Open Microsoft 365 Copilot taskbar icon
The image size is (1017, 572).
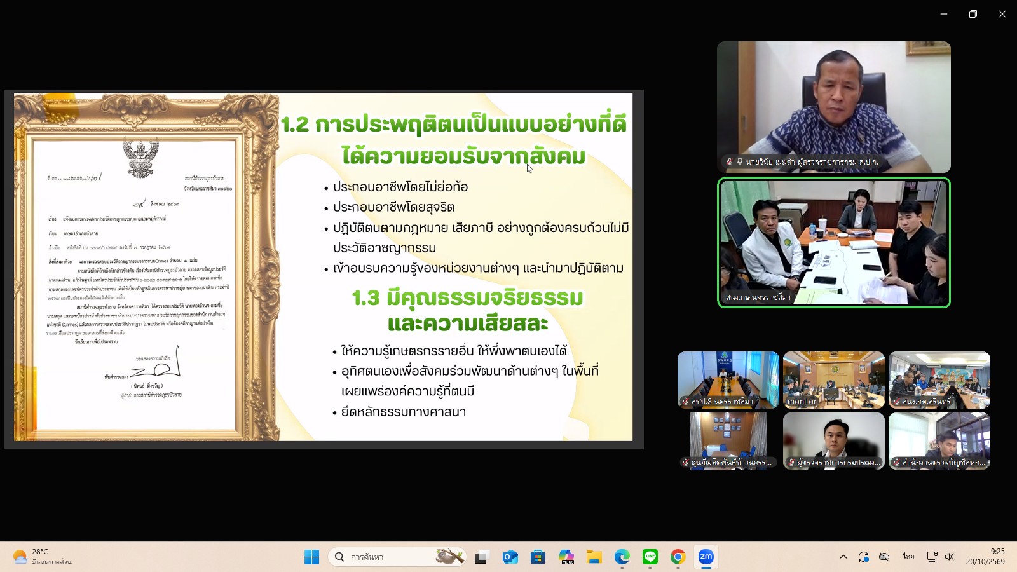pos(566,557)
